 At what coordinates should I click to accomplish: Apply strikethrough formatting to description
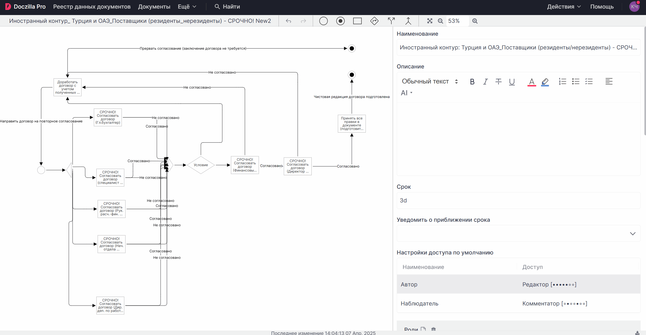[x=498, y=82]
